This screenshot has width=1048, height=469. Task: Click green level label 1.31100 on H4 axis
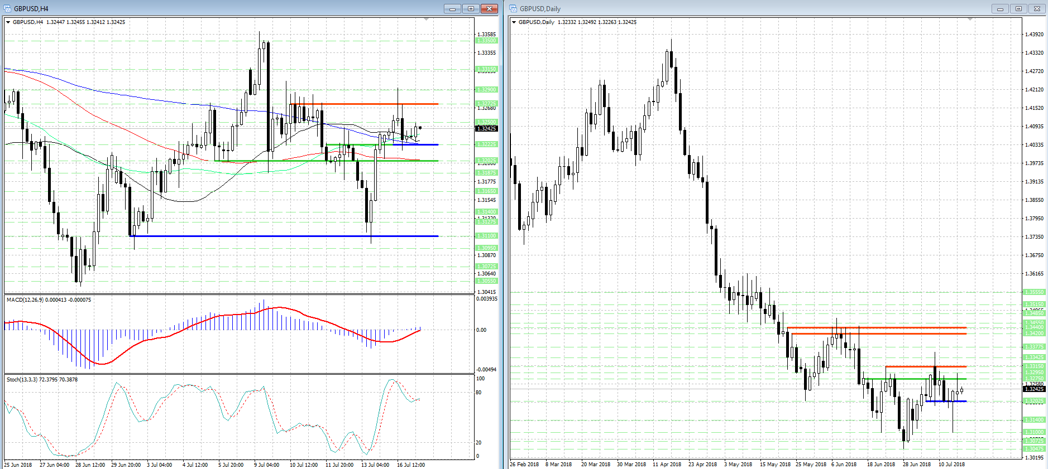coord(486,236)
